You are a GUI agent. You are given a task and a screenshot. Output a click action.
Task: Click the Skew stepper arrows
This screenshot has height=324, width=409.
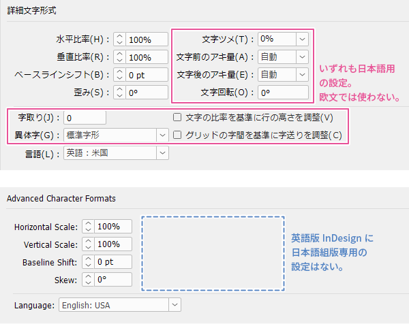point(89,279)
